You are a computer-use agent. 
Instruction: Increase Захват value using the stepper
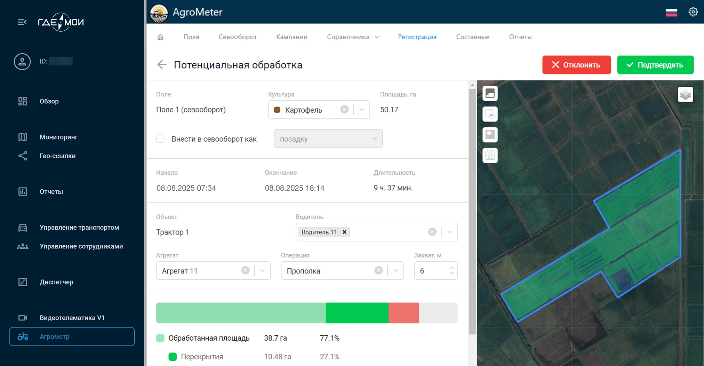(x=451, y=267)
